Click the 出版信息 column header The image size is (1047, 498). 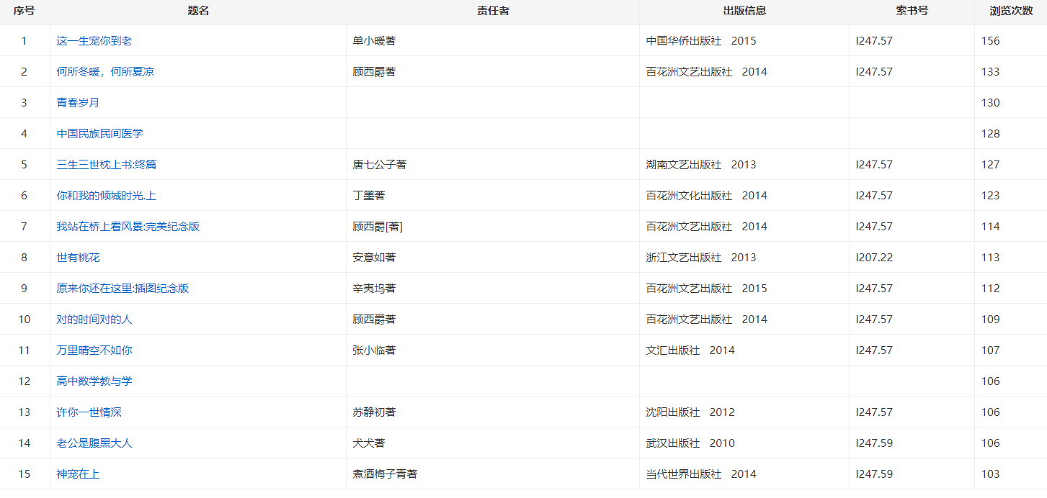744,11
